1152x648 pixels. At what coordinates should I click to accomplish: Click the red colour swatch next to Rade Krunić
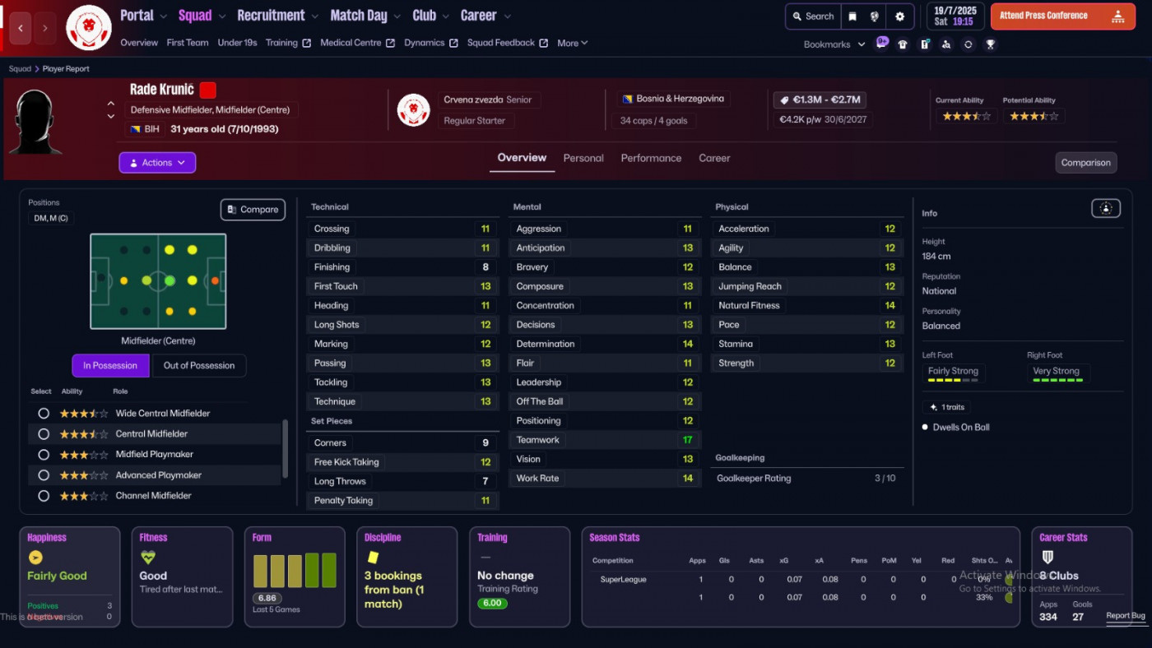[207, 90]
